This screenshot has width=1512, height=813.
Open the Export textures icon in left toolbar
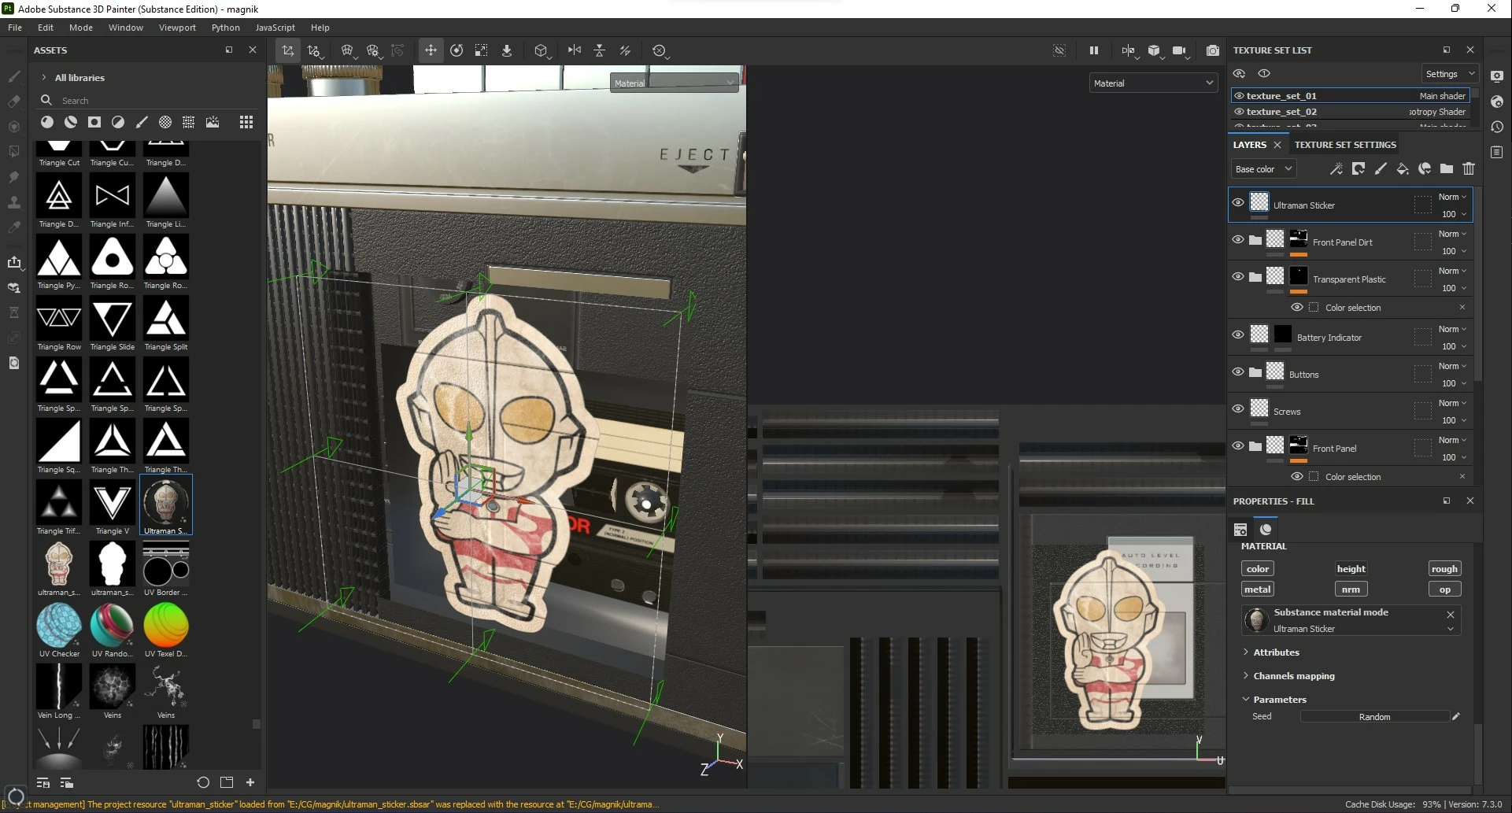[14, 263]
